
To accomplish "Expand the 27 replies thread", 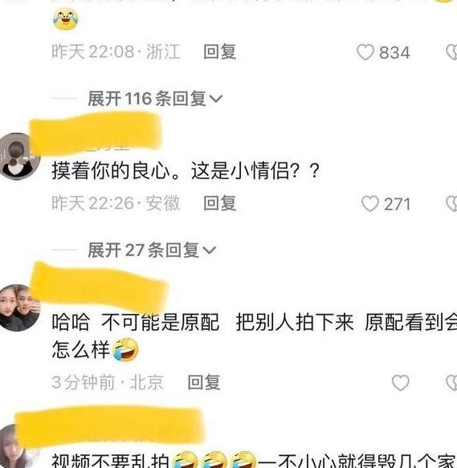I will tap(152, 250).
